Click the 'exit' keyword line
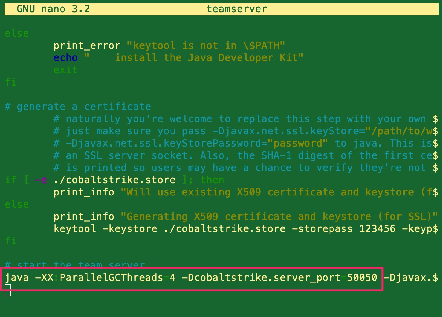This screenshot has width=442, height=317. click(x=66, y=70)
